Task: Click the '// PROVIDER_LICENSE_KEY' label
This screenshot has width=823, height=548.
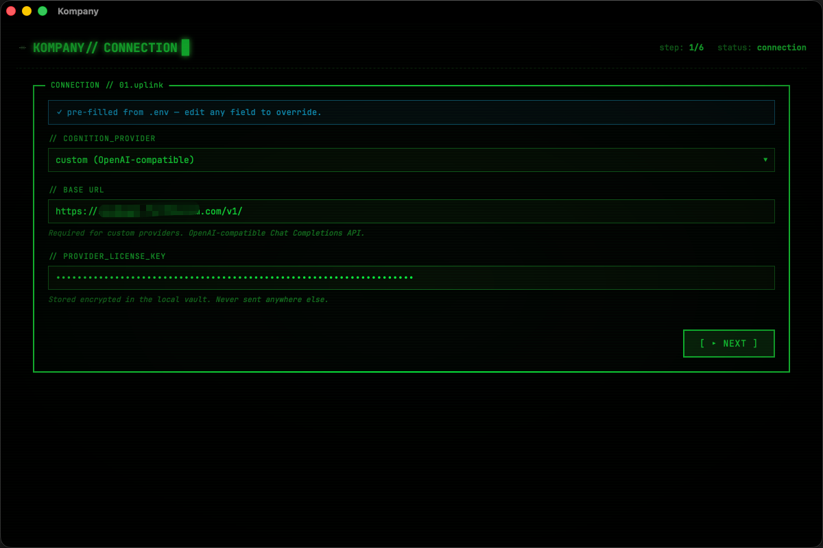Action: (107, 256)
